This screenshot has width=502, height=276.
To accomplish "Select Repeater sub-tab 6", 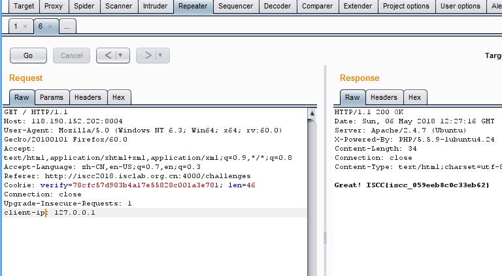I will tap(41, 26).
